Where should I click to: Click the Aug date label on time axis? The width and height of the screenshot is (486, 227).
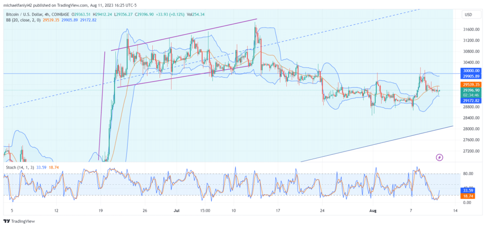[373, 210]
